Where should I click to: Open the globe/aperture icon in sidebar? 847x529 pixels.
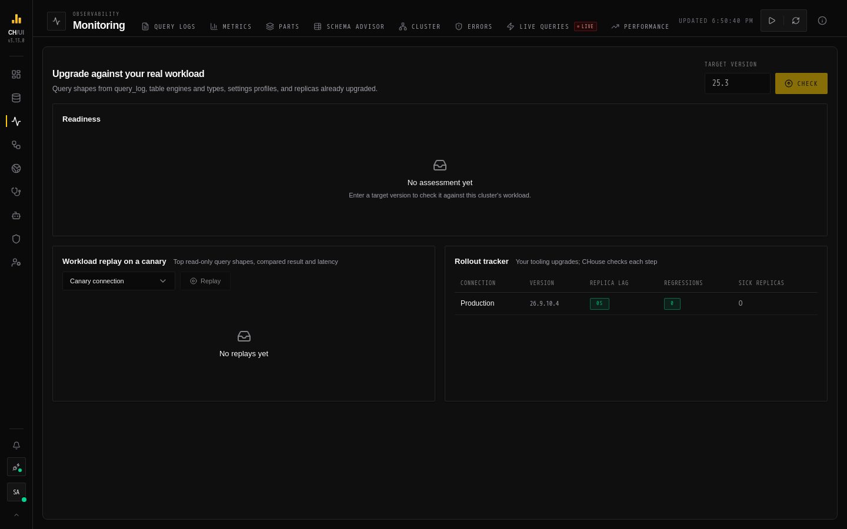click(16, 169)
